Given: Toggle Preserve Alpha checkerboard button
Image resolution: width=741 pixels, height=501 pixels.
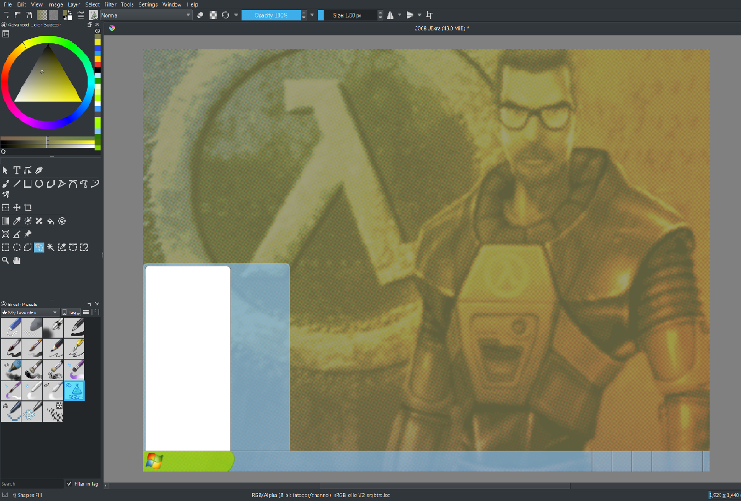Looking at the screenshot, I should [213, 15].
